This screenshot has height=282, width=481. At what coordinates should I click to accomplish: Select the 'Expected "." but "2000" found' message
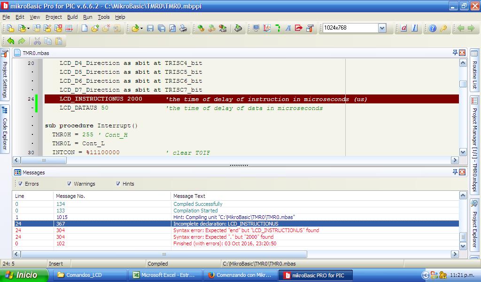[236, 237]
